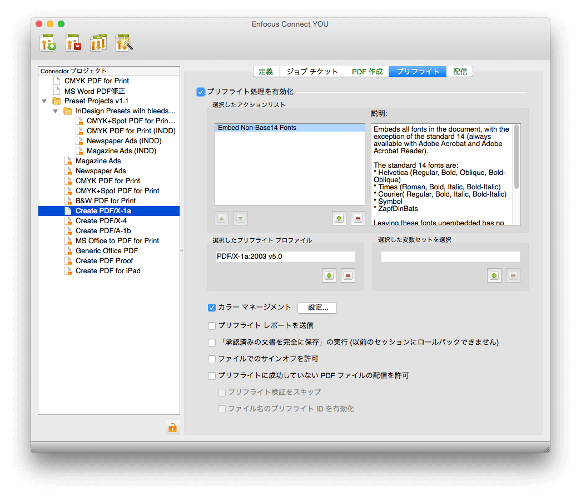Click the duplicate Connector project toolbar icon
Viewport: 581px width, 497px height.
(98, 43)
